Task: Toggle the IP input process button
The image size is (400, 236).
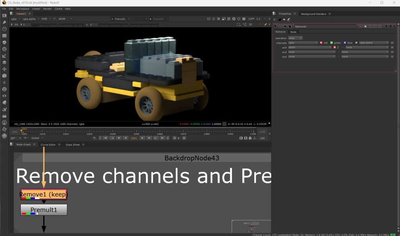Action: click(x=55, y=19)
